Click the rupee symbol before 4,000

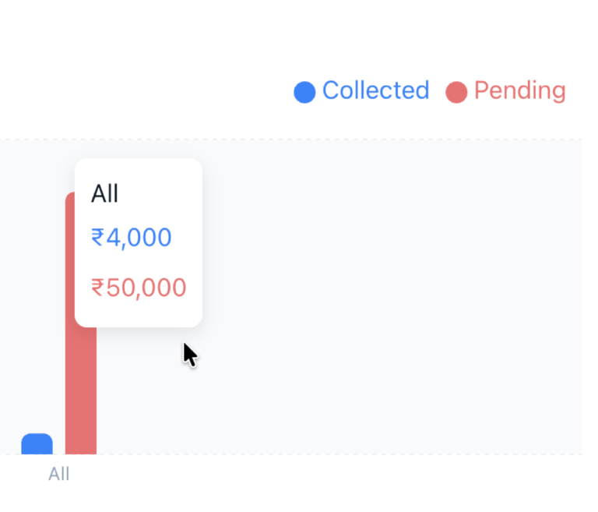(97, 237)
